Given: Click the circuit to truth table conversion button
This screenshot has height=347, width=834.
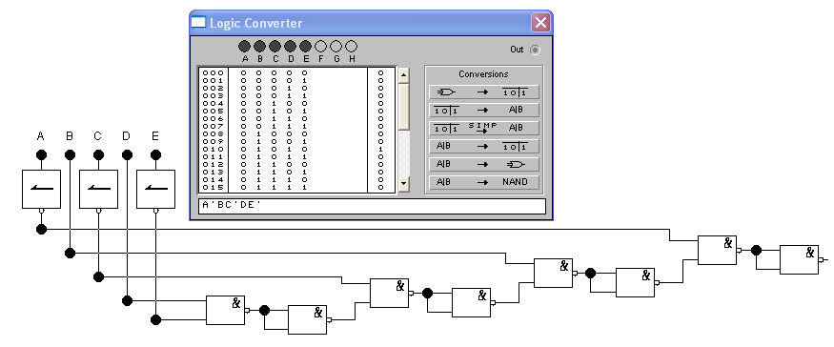Looking at the screenshot, I should point(484,92).
